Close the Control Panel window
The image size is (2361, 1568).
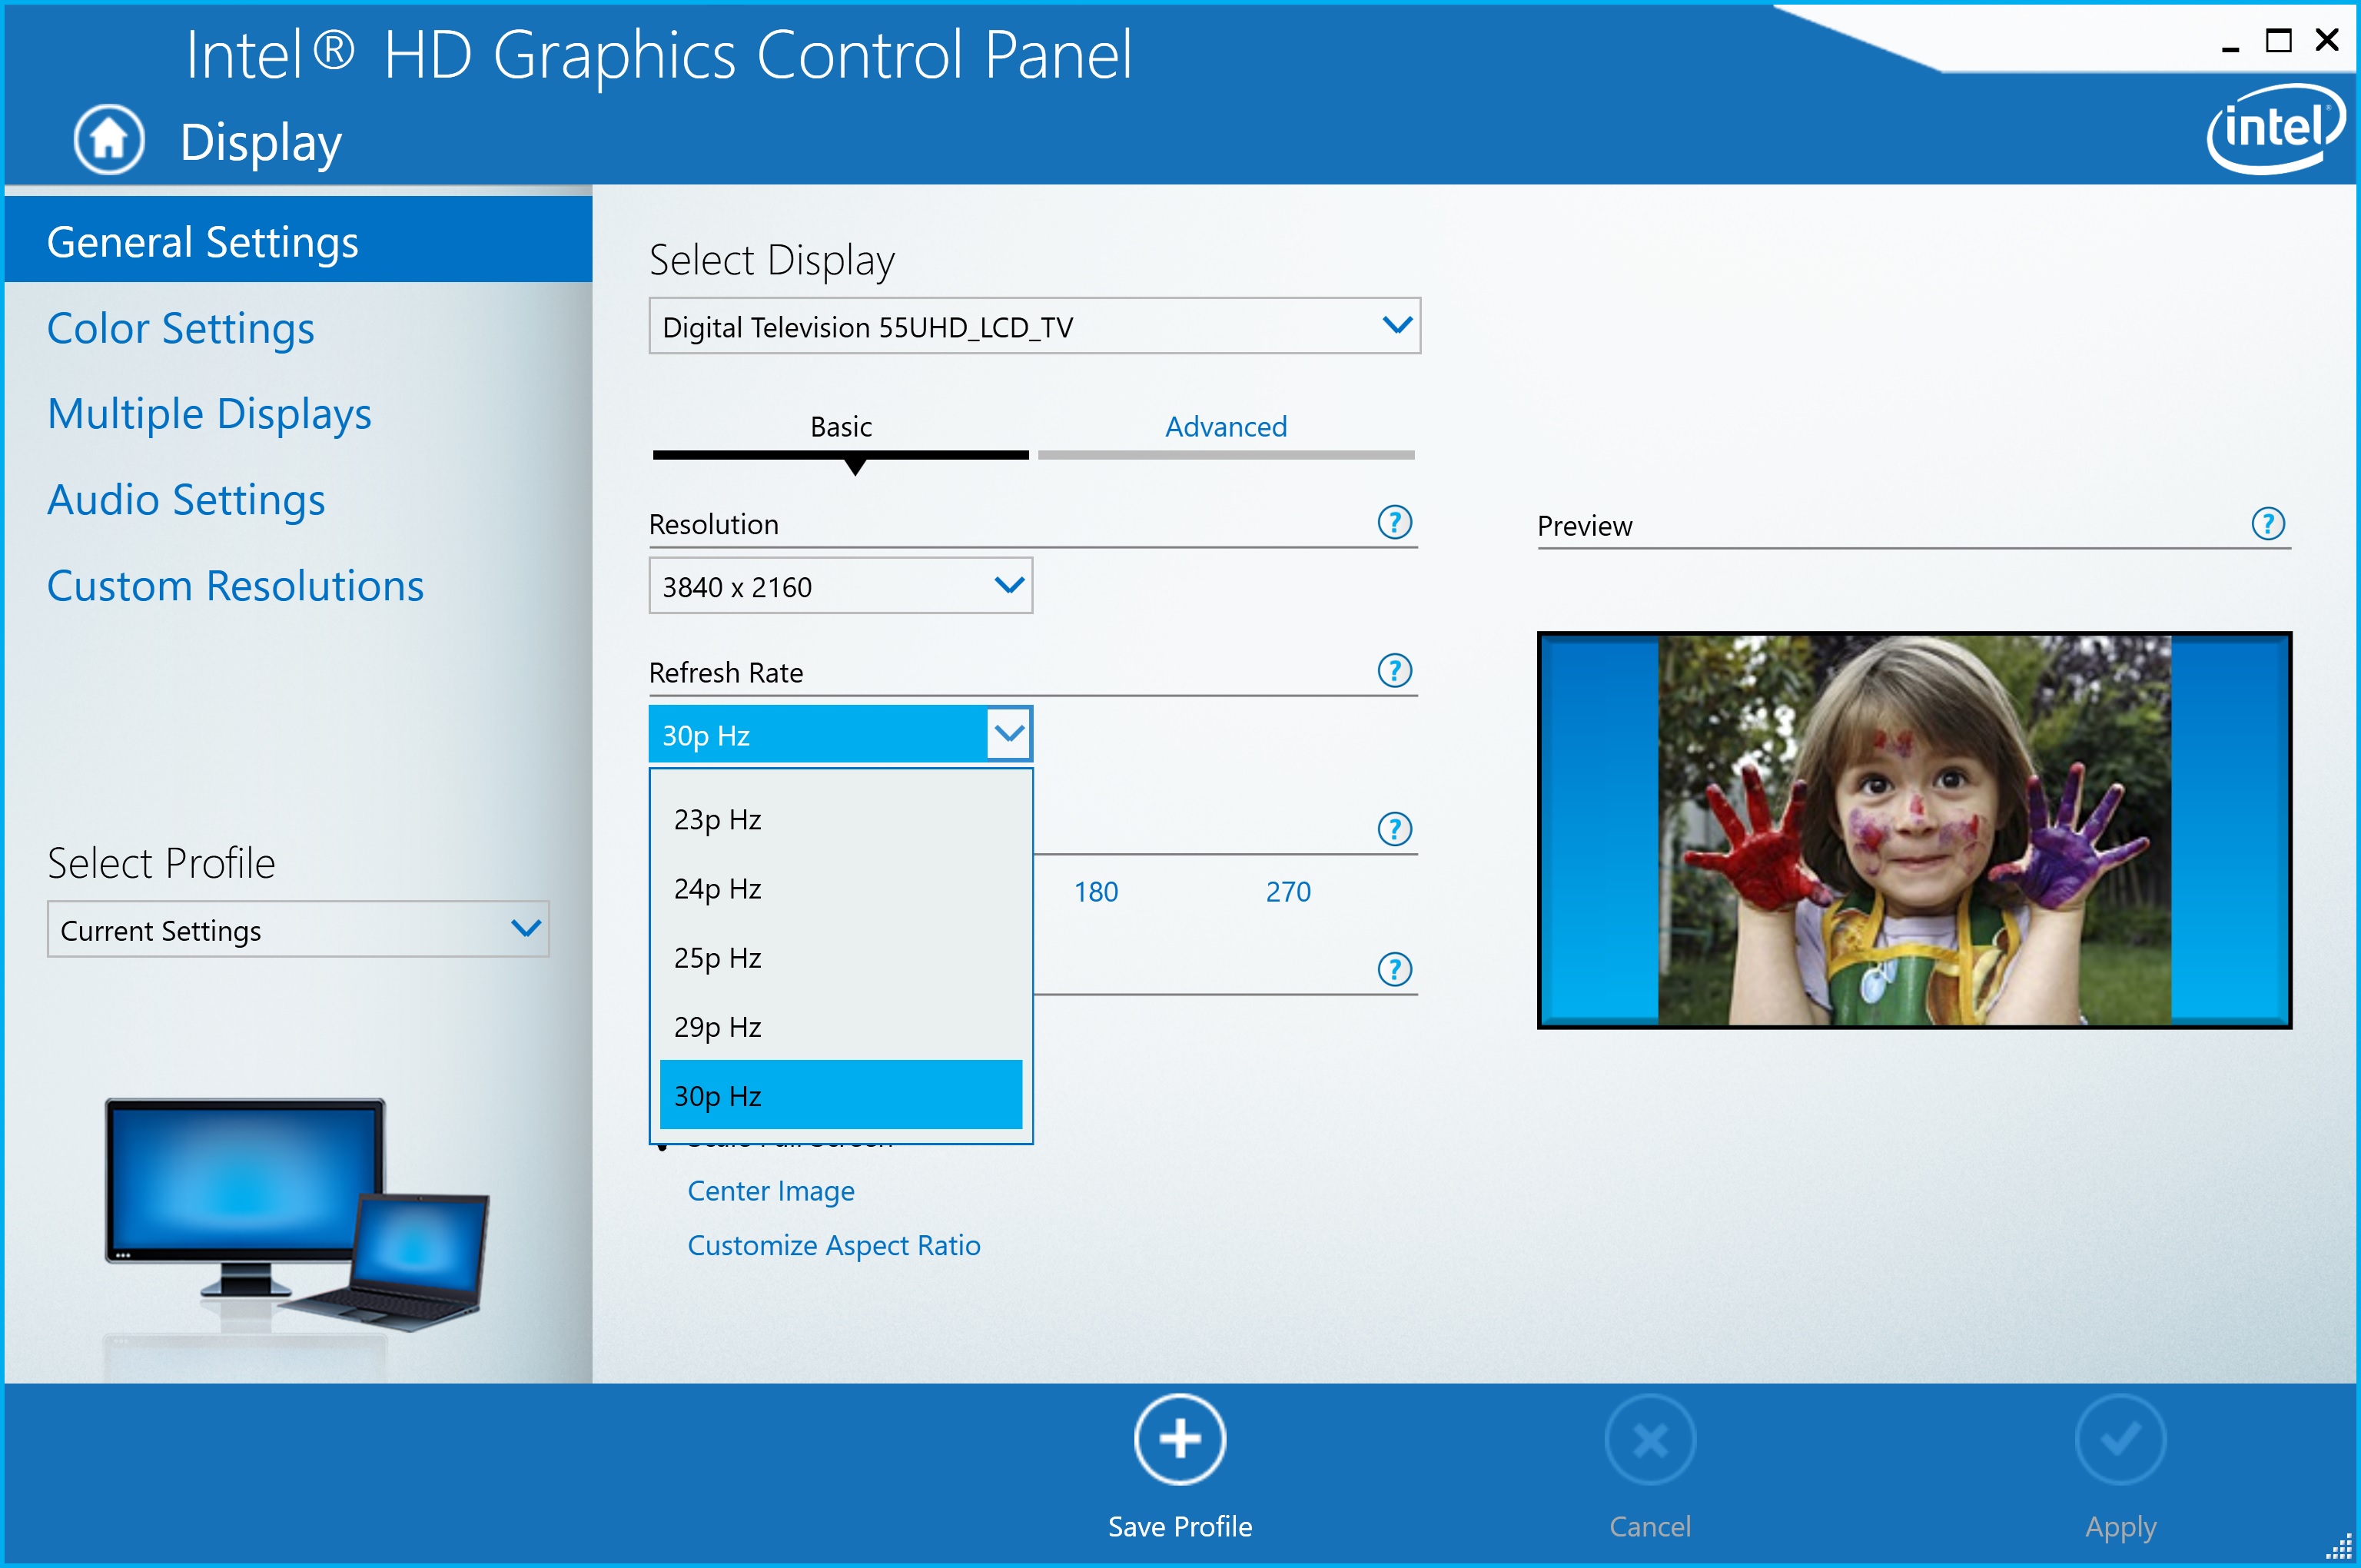[x=2326, y=39]
